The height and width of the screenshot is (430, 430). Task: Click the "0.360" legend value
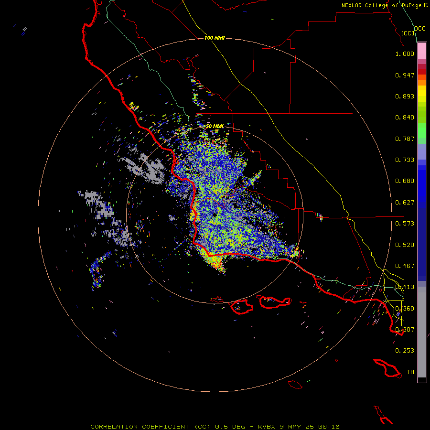tap(405, 309)
